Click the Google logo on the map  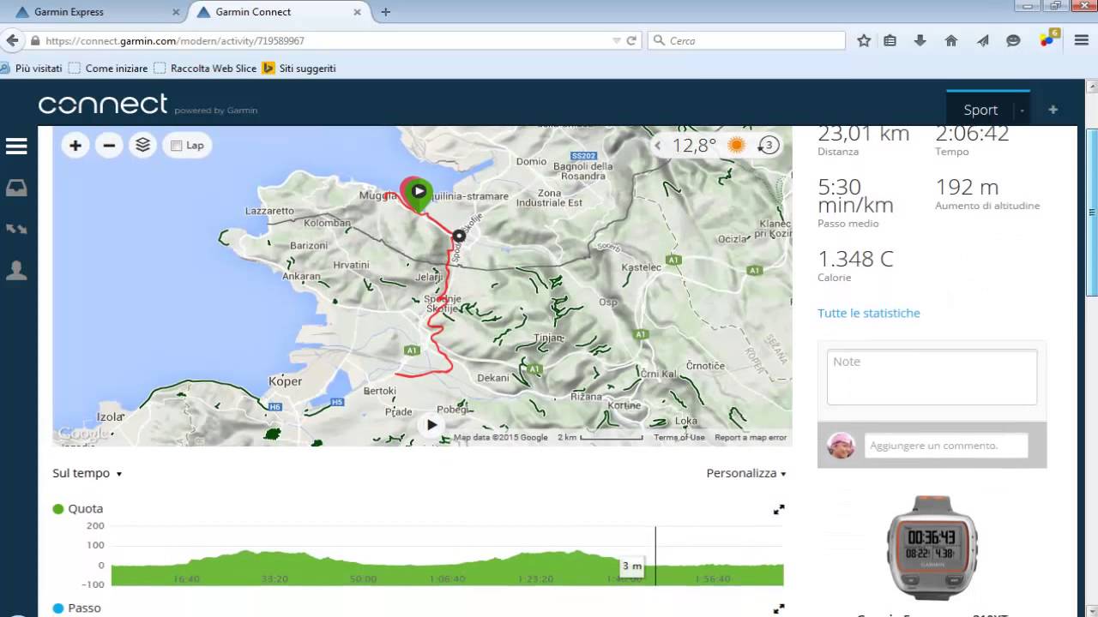coord(83,434)
